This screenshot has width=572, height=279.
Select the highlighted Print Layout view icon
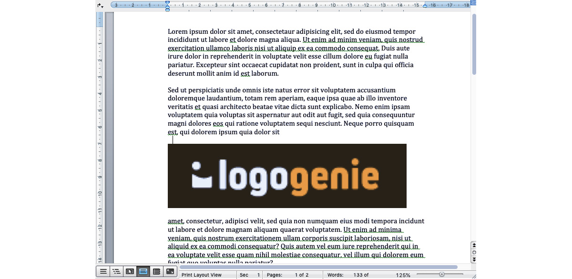click(143, 271)
